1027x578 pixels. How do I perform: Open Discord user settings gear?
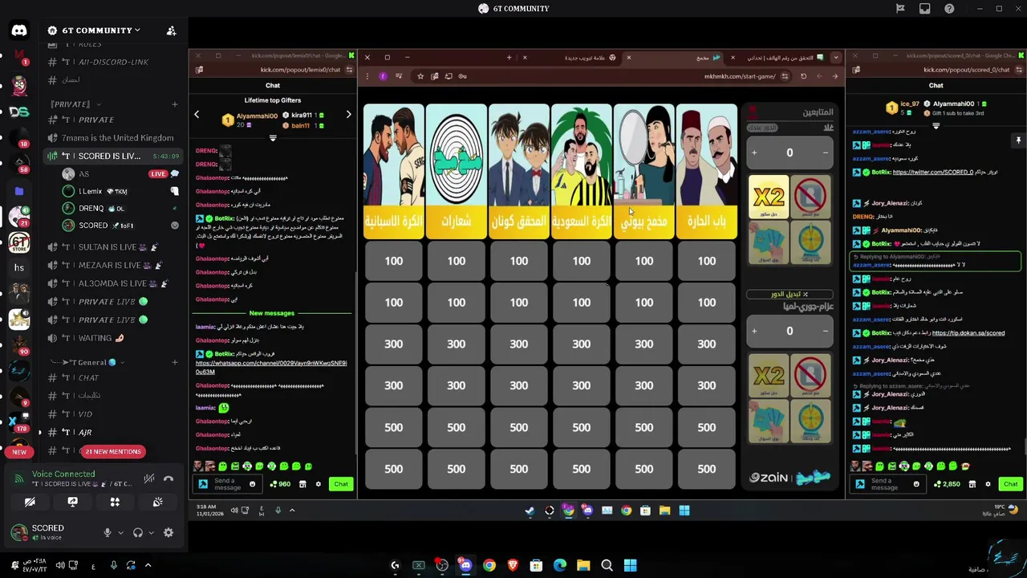[168, 532]
